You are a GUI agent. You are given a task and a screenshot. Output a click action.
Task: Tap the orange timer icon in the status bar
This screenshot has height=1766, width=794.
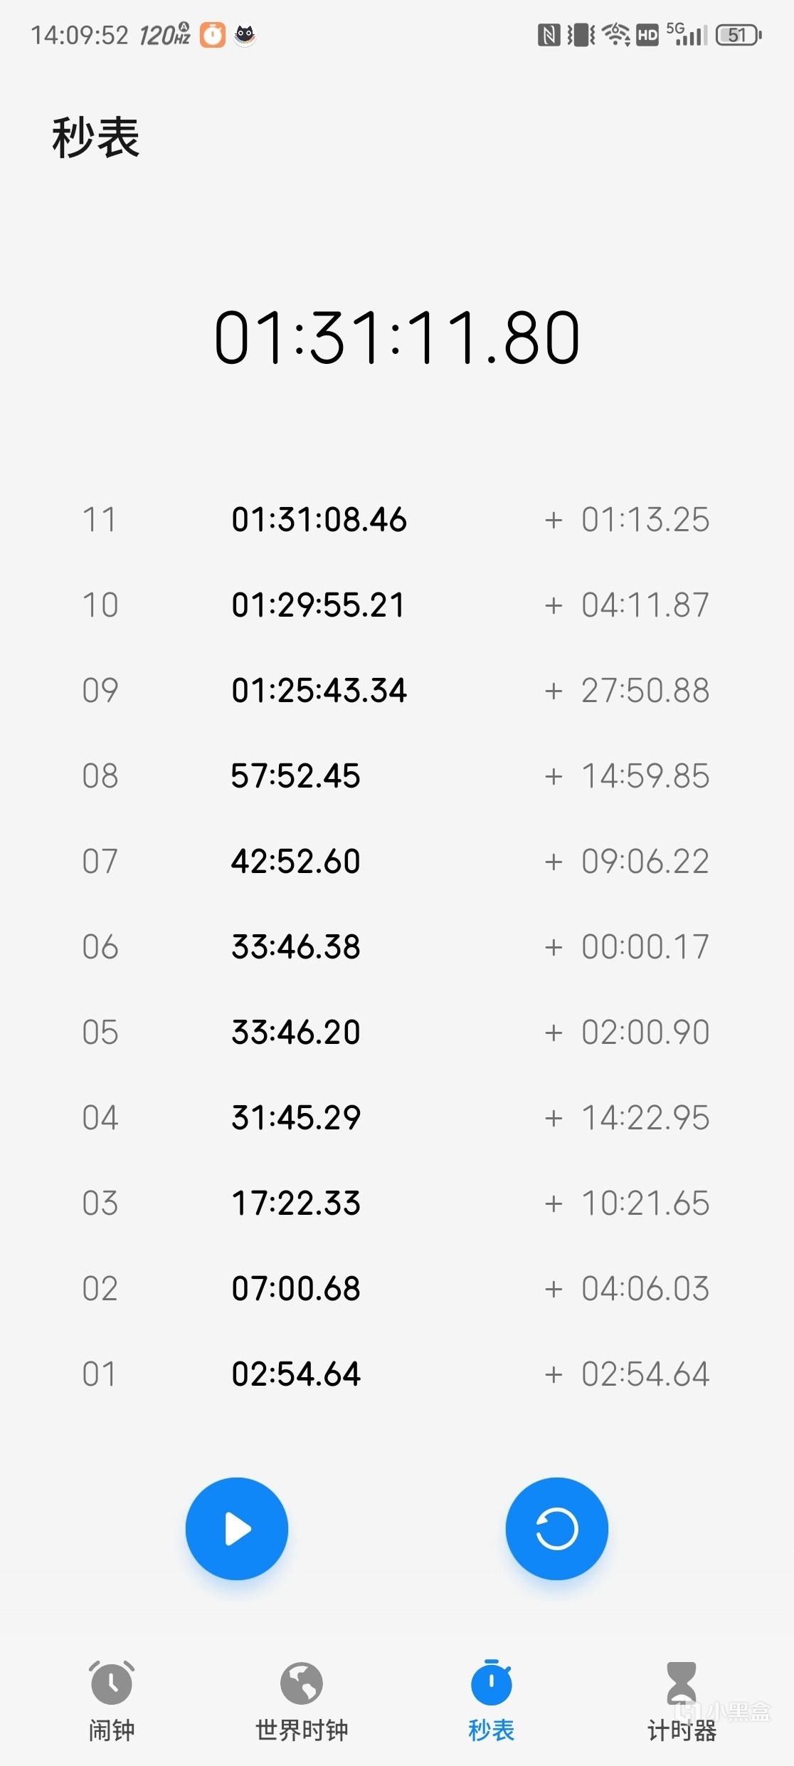click(x=212, y=35)
